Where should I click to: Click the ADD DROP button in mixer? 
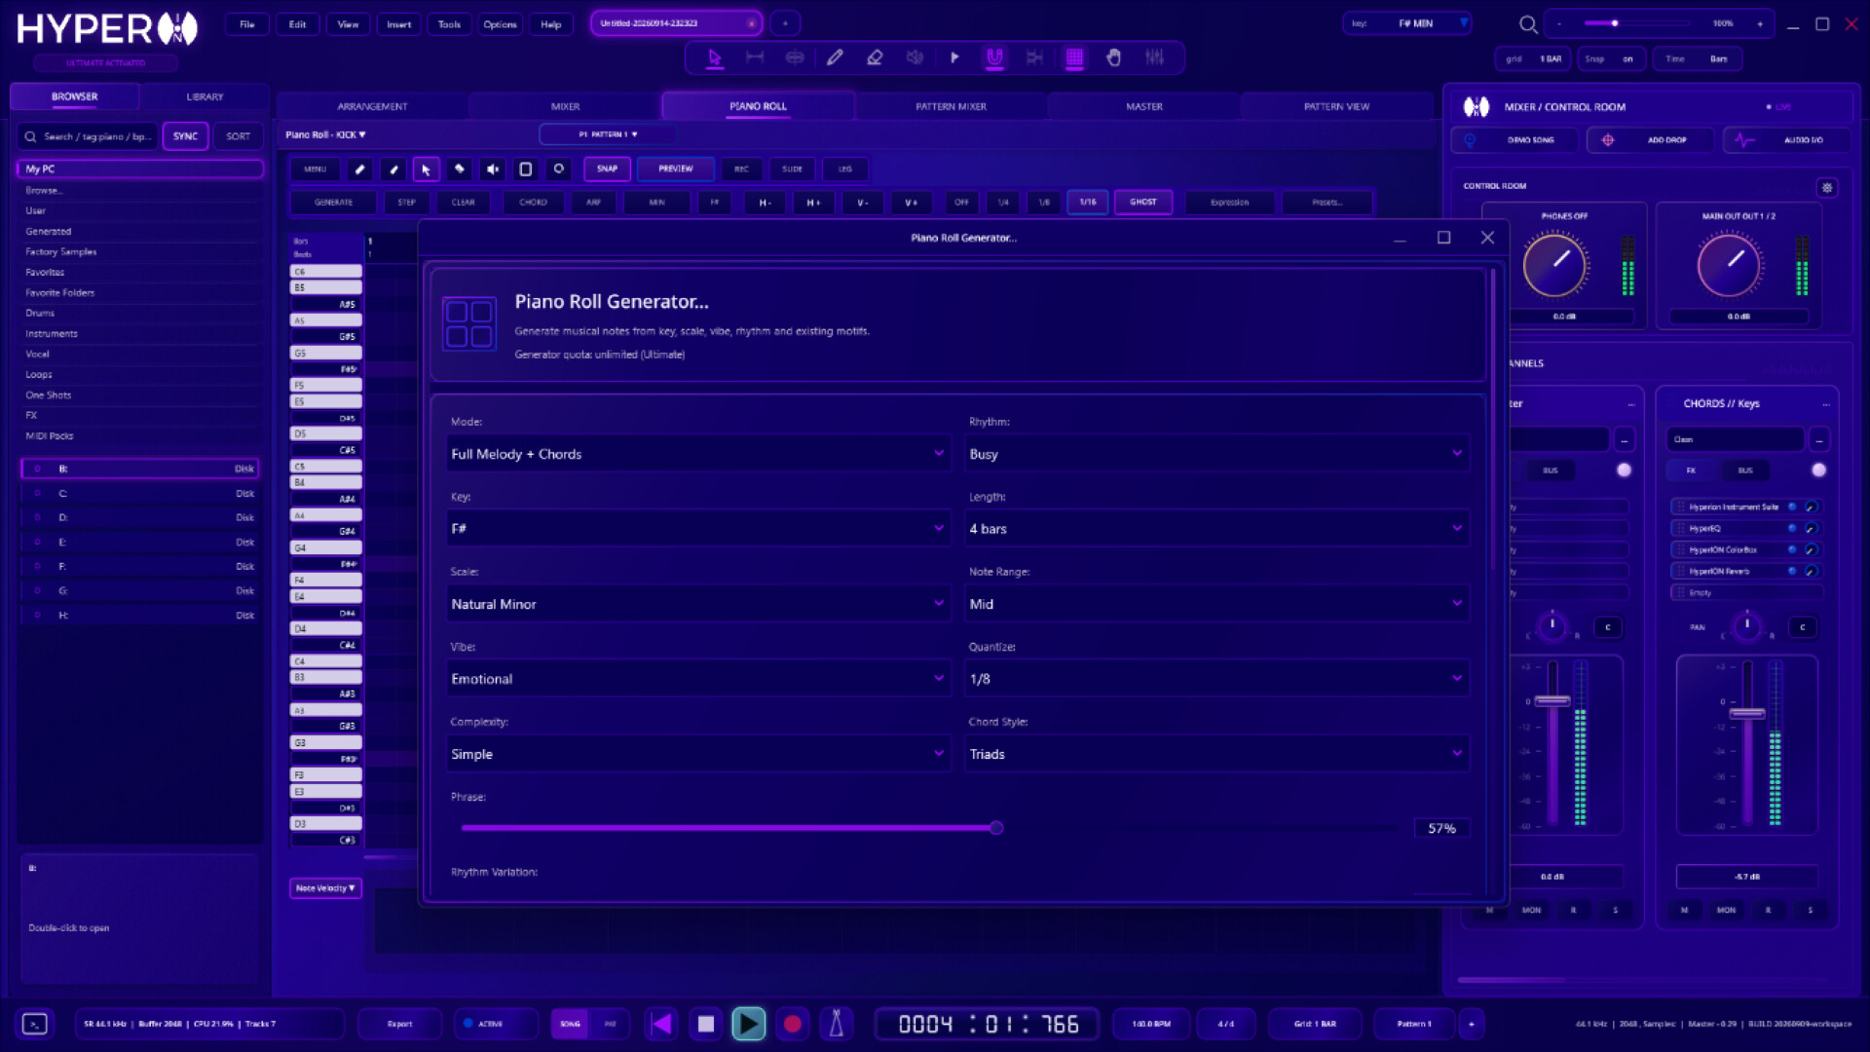pos(1651,140)
